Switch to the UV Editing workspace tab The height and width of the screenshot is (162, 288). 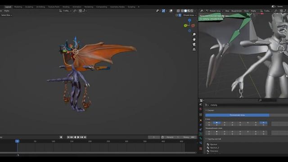coord(40,7)
